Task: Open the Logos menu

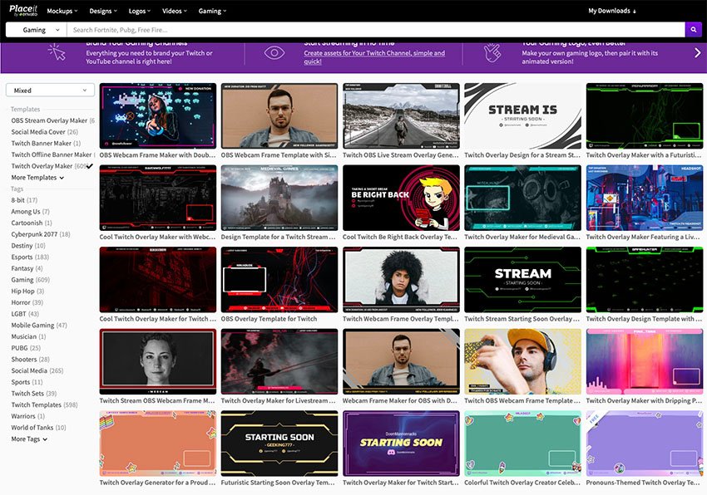Action: coord(140,11)
